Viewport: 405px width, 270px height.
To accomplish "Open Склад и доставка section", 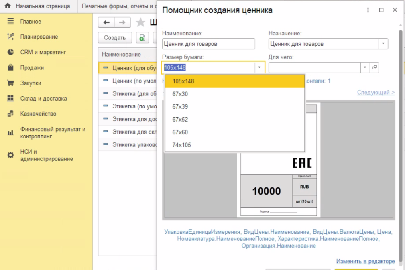I will coord(43,99).
